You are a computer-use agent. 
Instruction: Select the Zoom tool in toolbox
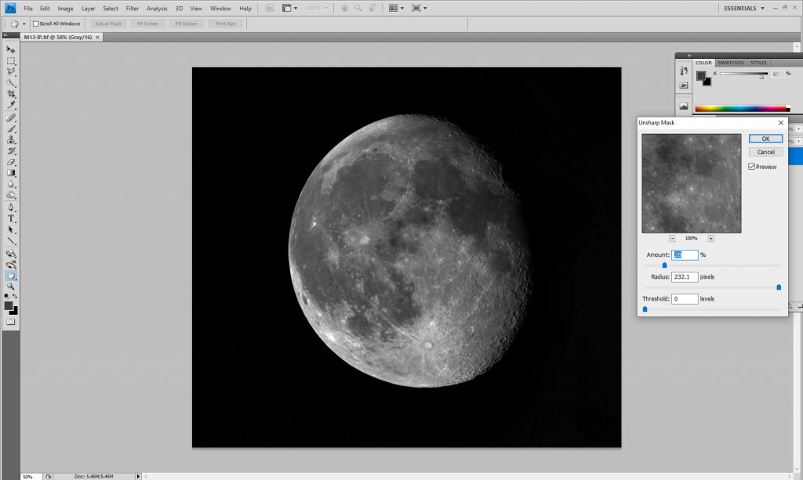11,287
